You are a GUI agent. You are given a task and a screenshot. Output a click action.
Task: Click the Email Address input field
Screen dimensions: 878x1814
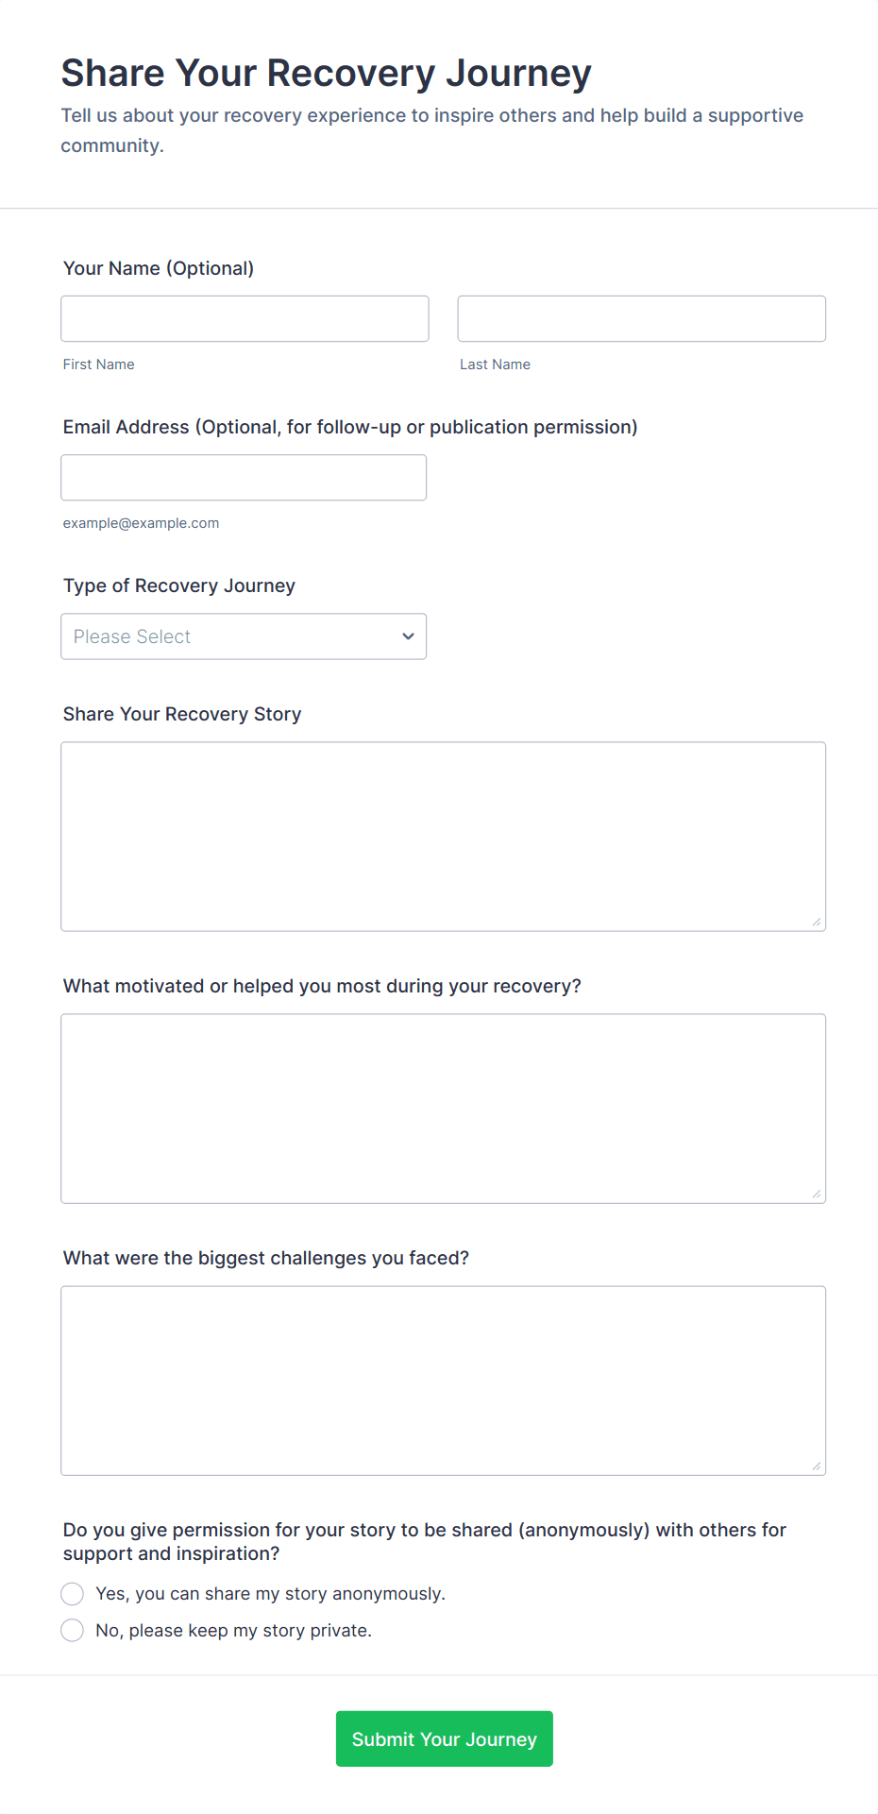tap(244, 478)
